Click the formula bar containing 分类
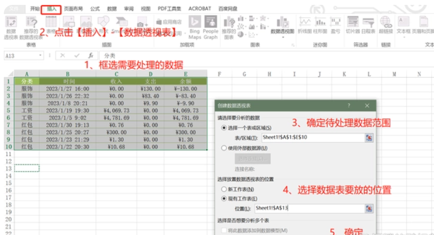The height and width of the screenshot is (235, 434). pos(266,56)
